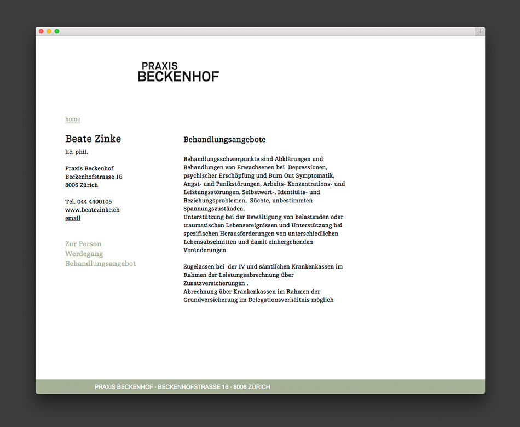The height and width of the screenshot is (427, 520).
Task: Click the green footer address text
Action: pos(182,387)
